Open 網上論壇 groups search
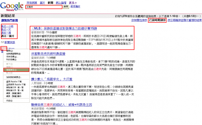 click(61, 3)
